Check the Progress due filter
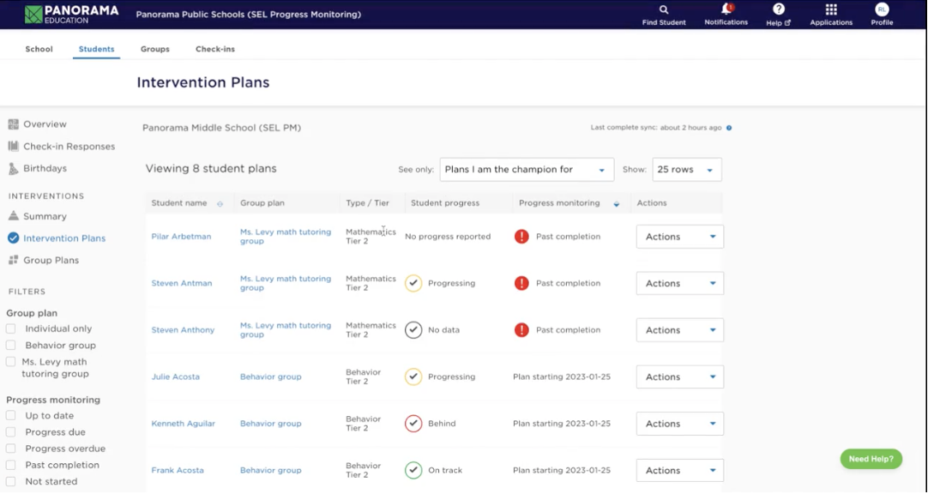Screen dimensions: 928x494 (x=10, y=432)
